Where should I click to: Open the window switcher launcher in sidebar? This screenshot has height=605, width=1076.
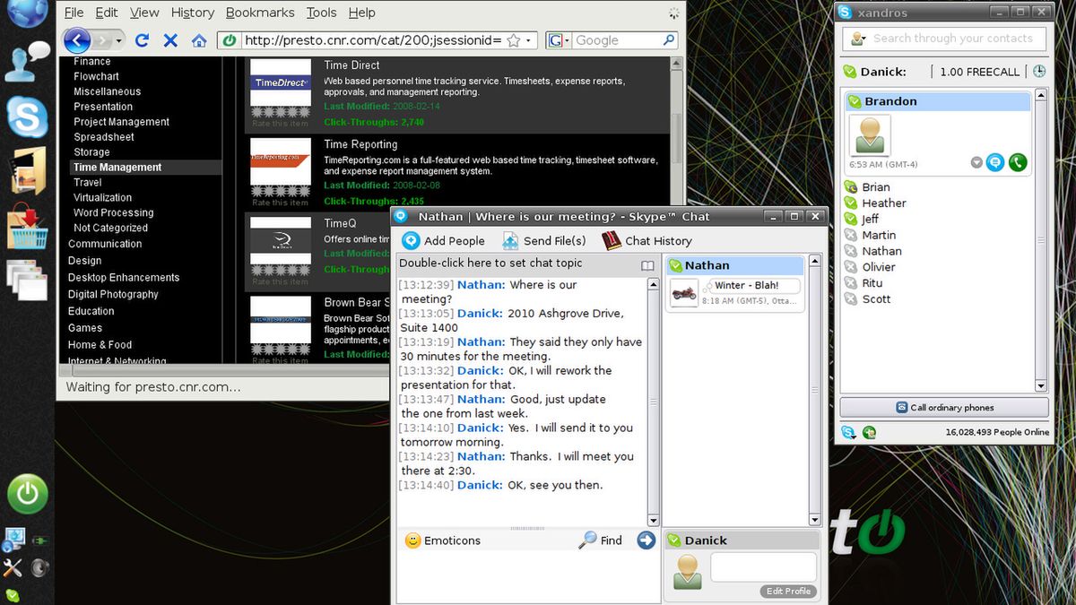pyautogui.click(x=26, y=280)
